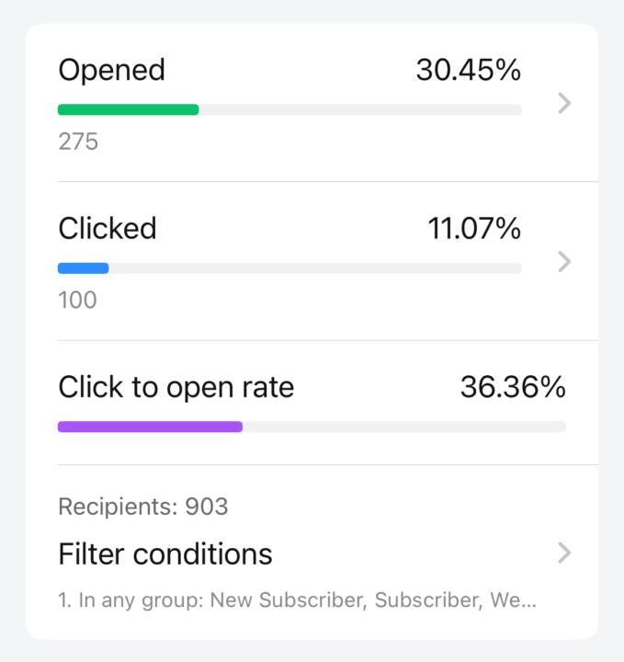Select the Clicked label
Viewport: 624px width, 662px height.
(108, 228)
